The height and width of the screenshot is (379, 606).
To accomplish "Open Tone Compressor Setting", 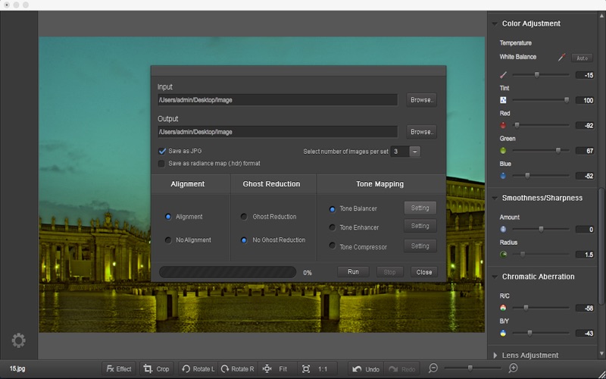I will pyautogui.click(x=420, y=246).
